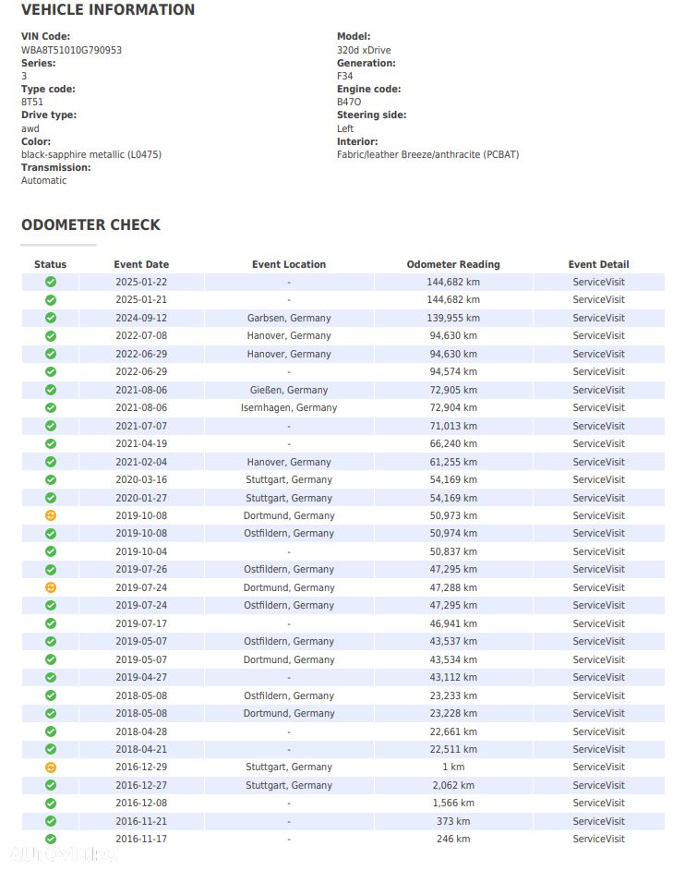685x870 pixels.
Task: Click the 43,537 km odometer reading
Action: pyautogui.click(x=453, y=641)
